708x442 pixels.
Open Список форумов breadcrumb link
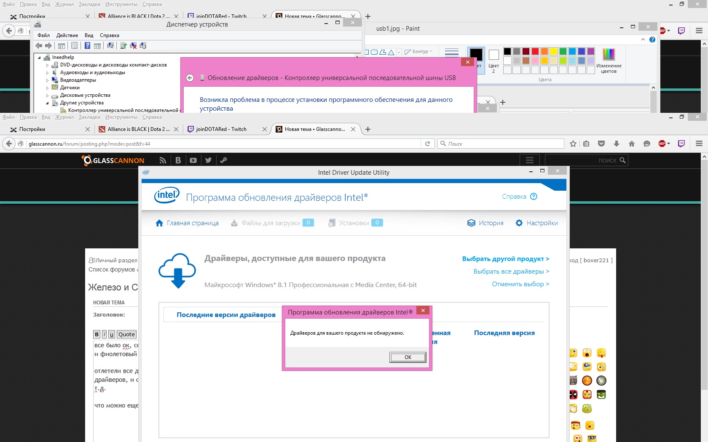[x=112, y=269]
